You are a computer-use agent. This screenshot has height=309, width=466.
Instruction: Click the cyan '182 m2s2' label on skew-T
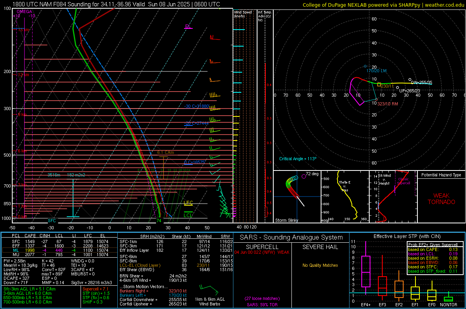click(x=76, y=175)
